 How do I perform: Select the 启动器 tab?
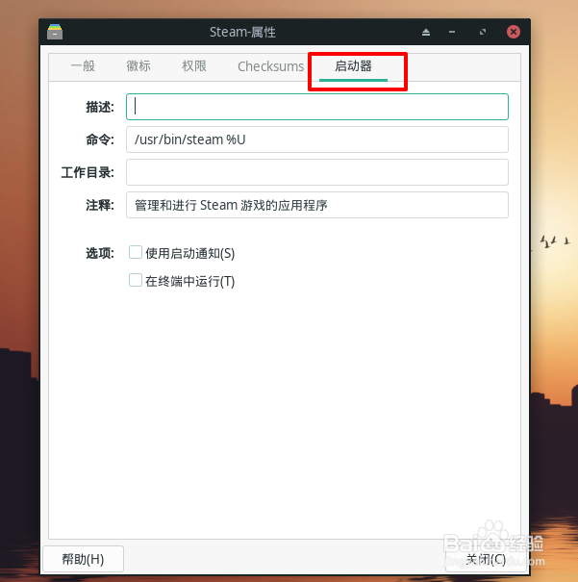click(353, 66)
